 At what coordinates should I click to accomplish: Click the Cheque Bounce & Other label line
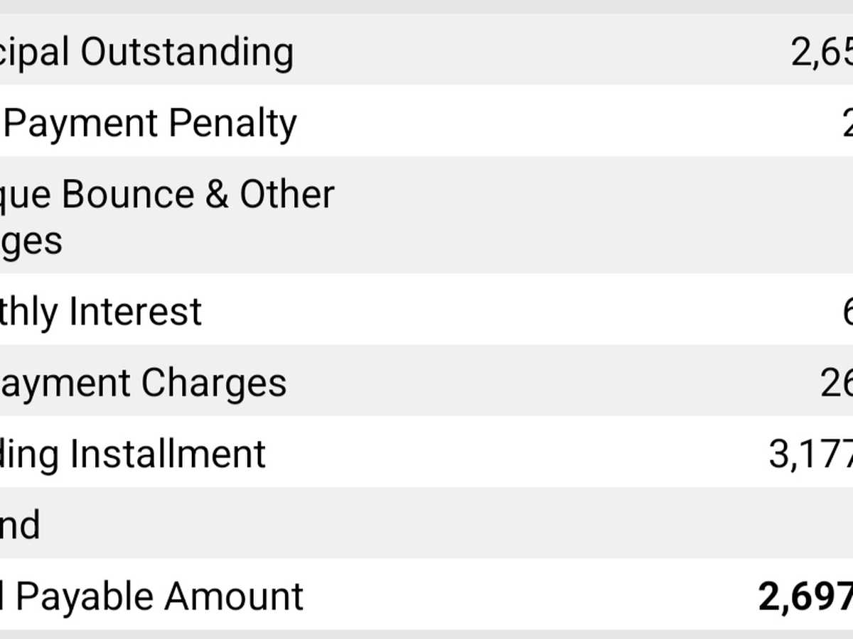tap(167, 195)
